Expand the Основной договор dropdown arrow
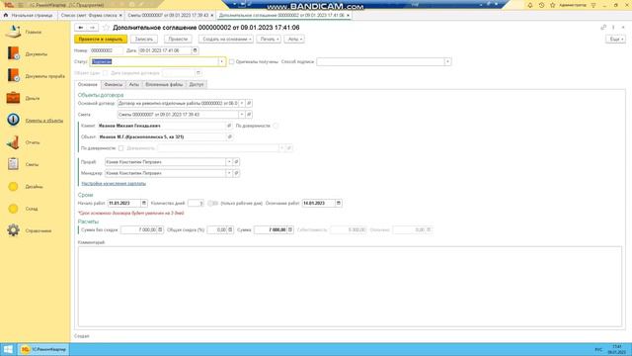The height and width of the screenshot is (356, 632). click(242, 103)
